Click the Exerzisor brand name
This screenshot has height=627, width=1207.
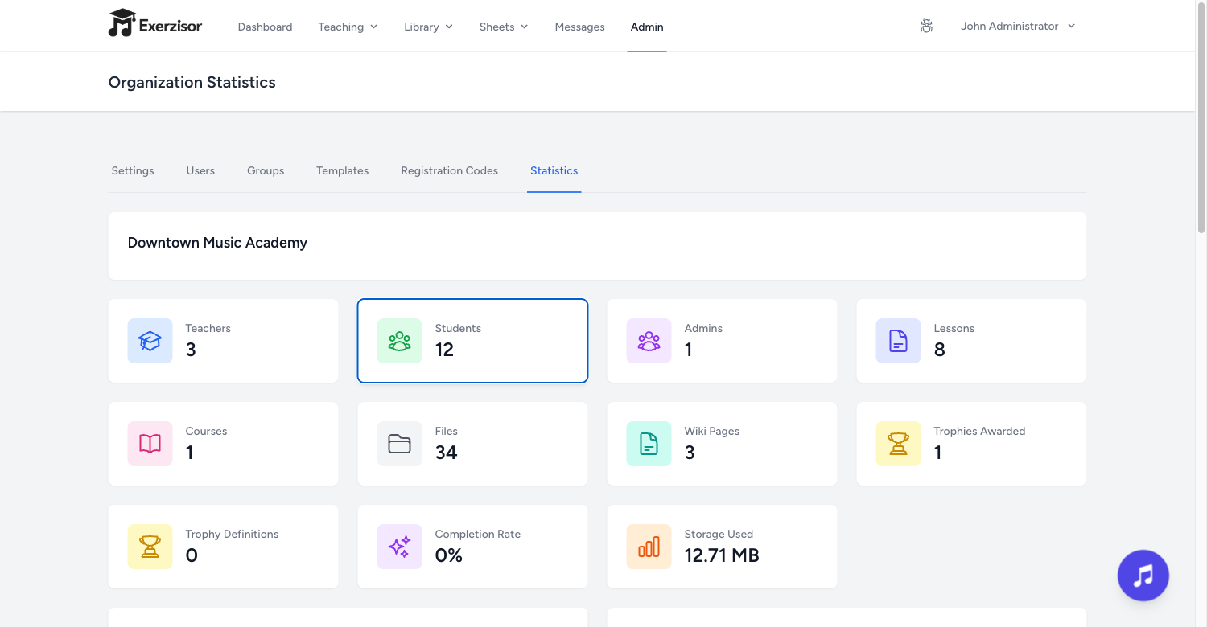tap(171, 26)
